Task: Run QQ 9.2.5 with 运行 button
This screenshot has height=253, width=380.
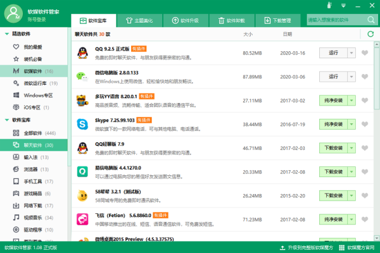Action: pos(333,52)
